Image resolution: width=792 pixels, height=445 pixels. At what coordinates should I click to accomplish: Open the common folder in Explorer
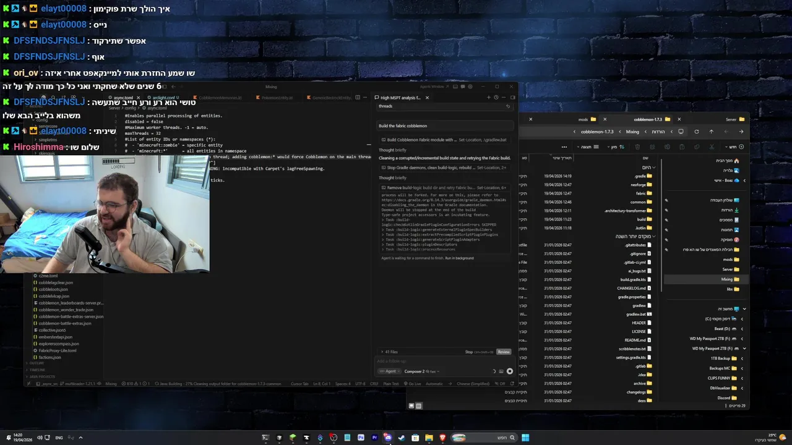point(642,202)
